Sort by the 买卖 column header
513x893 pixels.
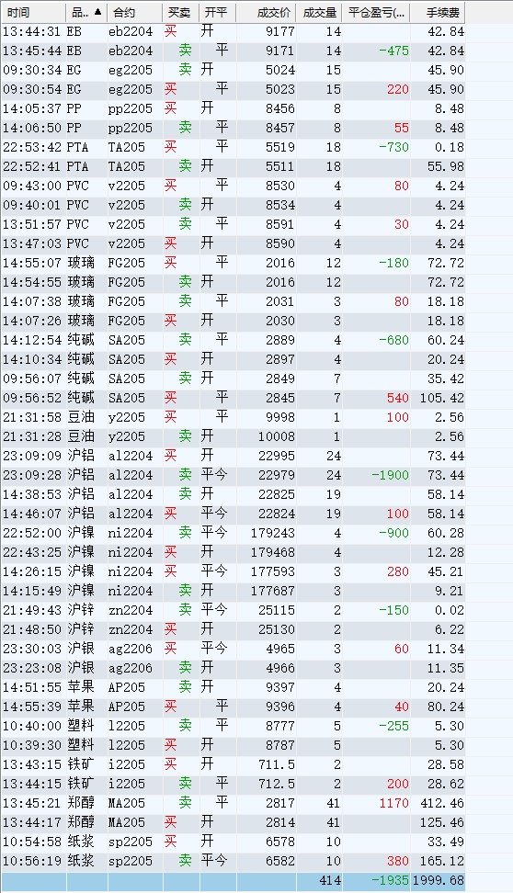[181, 13]
